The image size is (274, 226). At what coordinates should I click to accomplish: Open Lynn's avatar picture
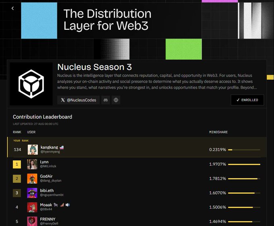[32, 164]
